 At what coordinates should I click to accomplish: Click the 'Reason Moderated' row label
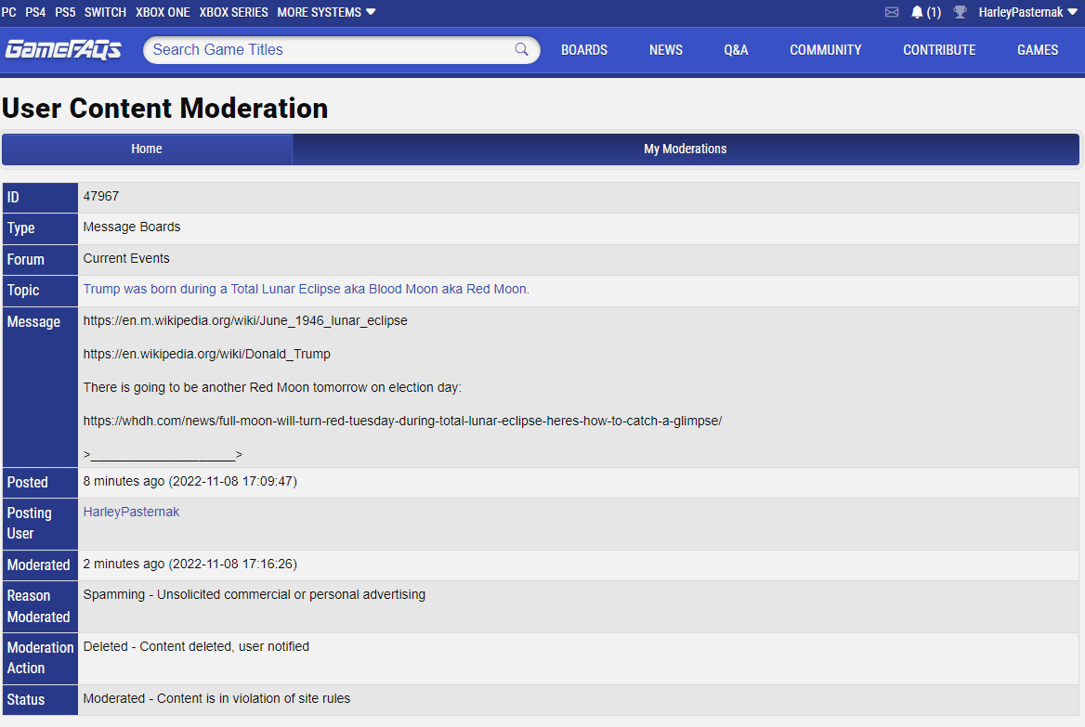pyautogui.click(x=39, y=606)
